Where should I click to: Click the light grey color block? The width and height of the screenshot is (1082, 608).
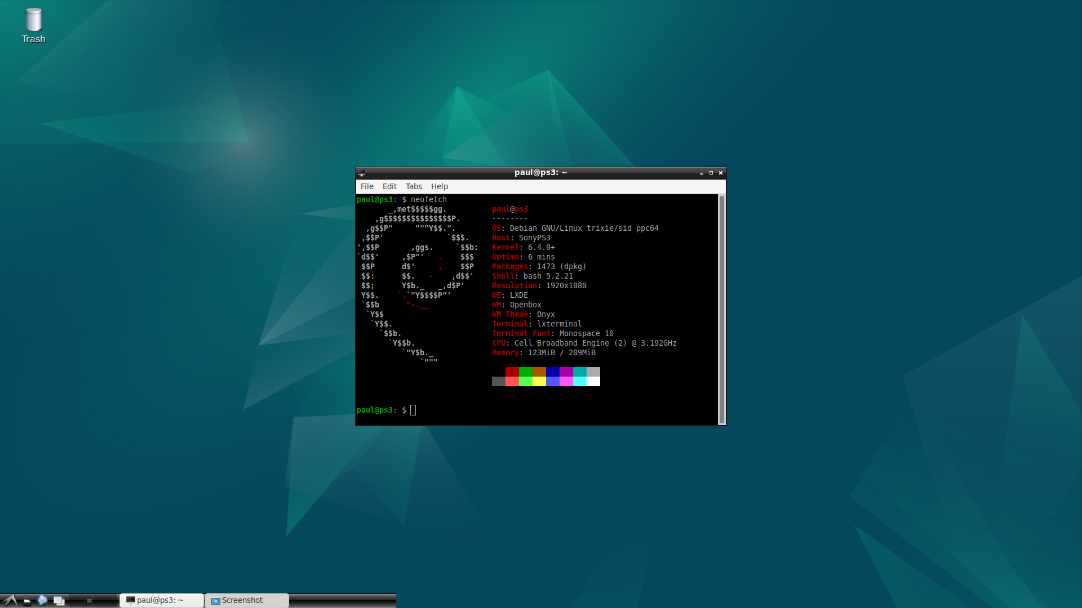pyautogui.click(x=593, y=372)
